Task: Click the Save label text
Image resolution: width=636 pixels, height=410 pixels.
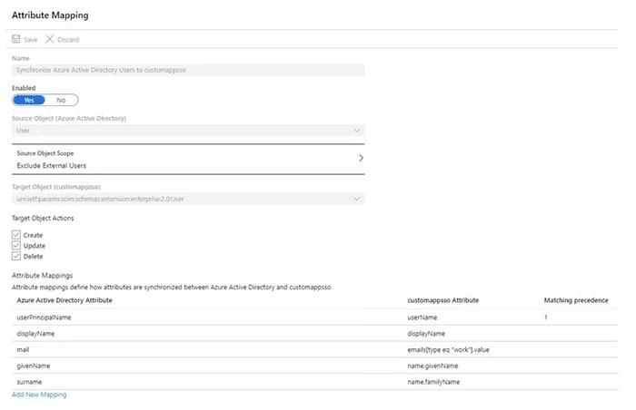Action: (30, 40)
